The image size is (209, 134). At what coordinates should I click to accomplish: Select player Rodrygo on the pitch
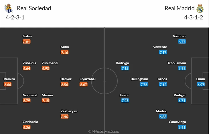(122, 63)
